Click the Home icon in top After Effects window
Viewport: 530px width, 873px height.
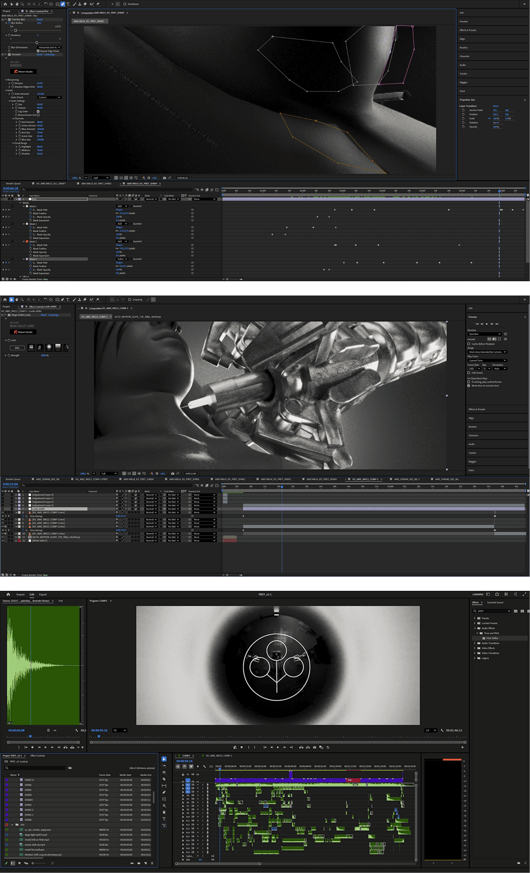[x=6, y=4]
